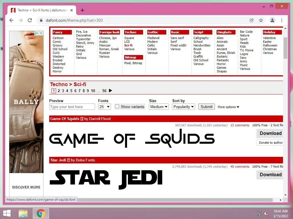
Task: Open the Pixel, Bitmap subcategory
Action: point(133,63)
